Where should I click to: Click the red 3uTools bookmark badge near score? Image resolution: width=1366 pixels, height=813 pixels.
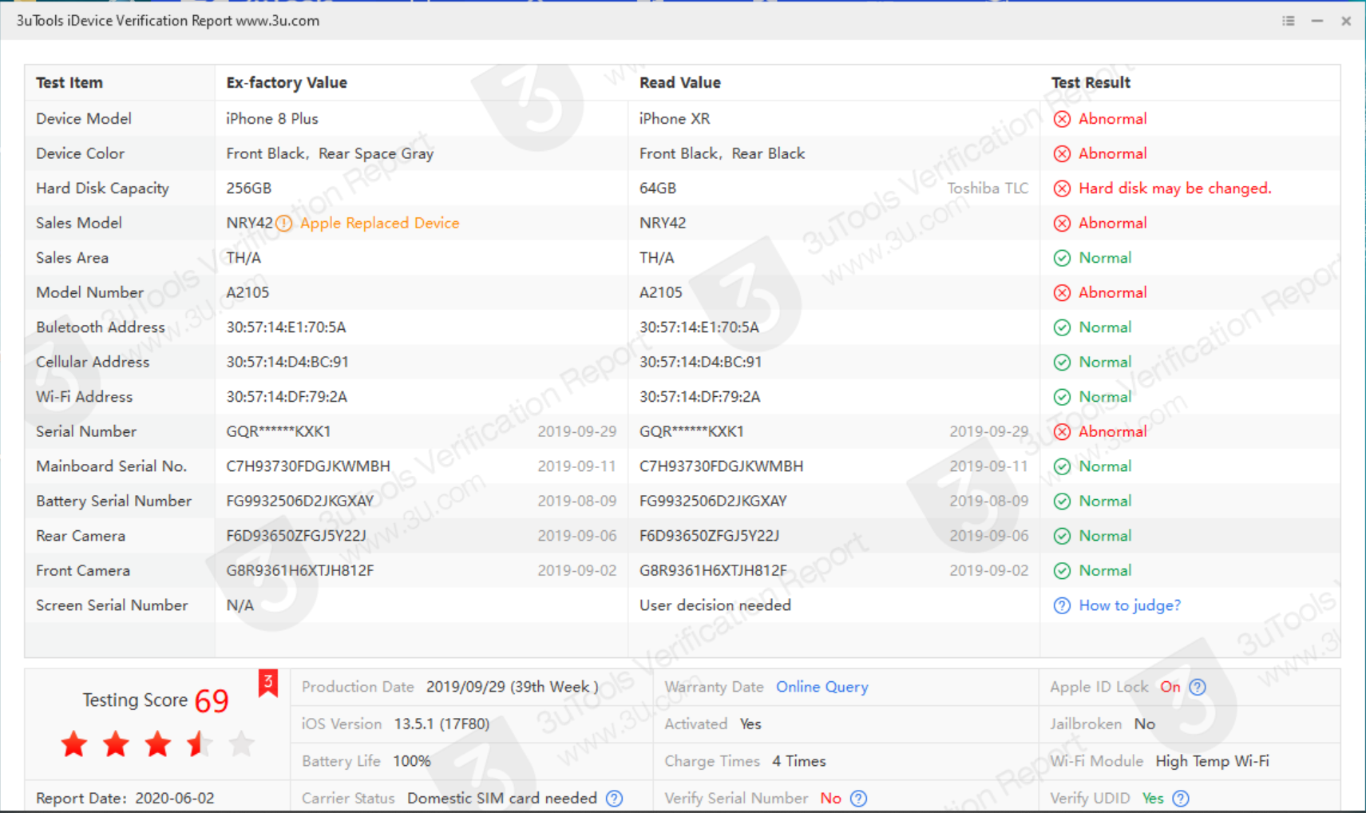tap(268, 683)
